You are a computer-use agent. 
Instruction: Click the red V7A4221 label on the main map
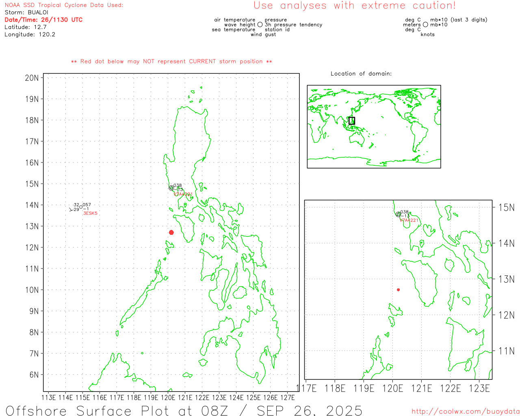click(183, 194)
